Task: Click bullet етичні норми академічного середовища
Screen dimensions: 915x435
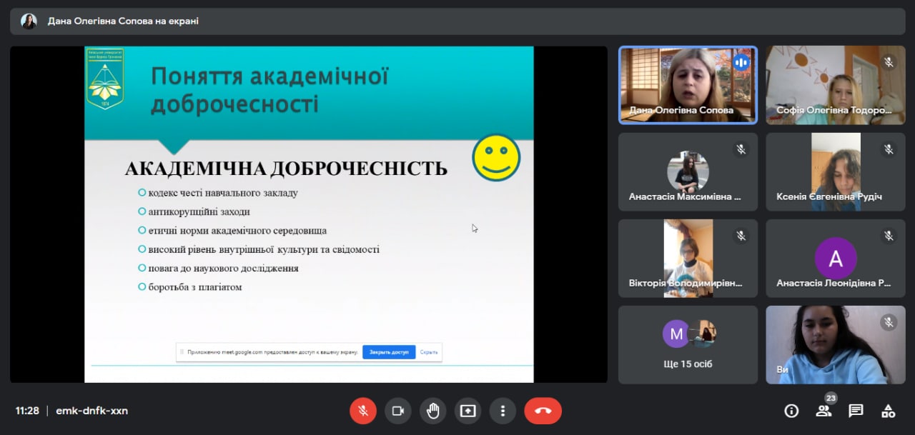Action: coord(237,231)
